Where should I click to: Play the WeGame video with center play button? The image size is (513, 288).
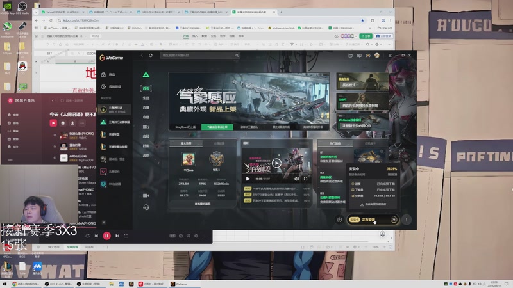pos(276,163)
